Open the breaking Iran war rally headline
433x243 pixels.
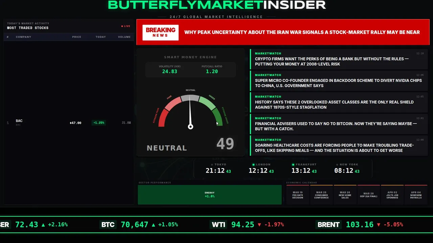302,32
